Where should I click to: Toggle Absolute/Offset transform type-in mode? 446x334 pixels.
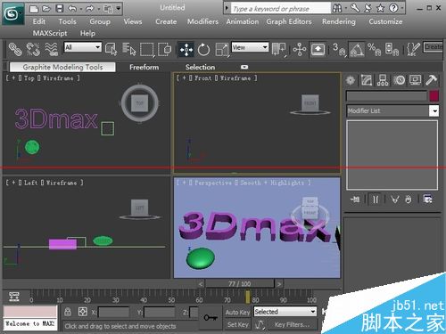pos(83,312)
